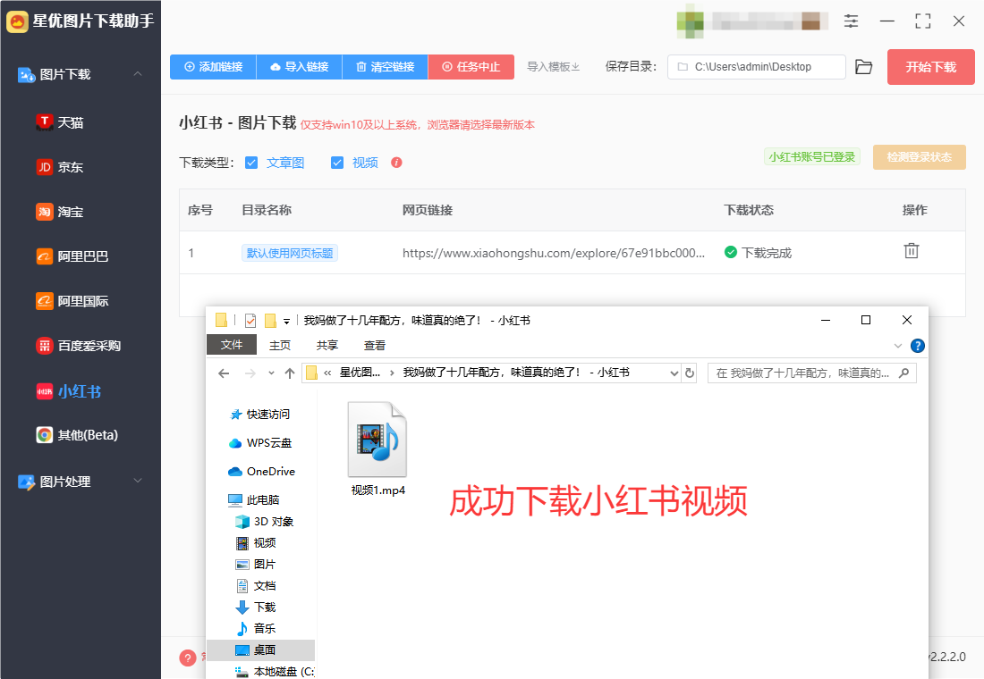
Task: Open the 音乐 folder in navigation pane
Action: (256, 628)
